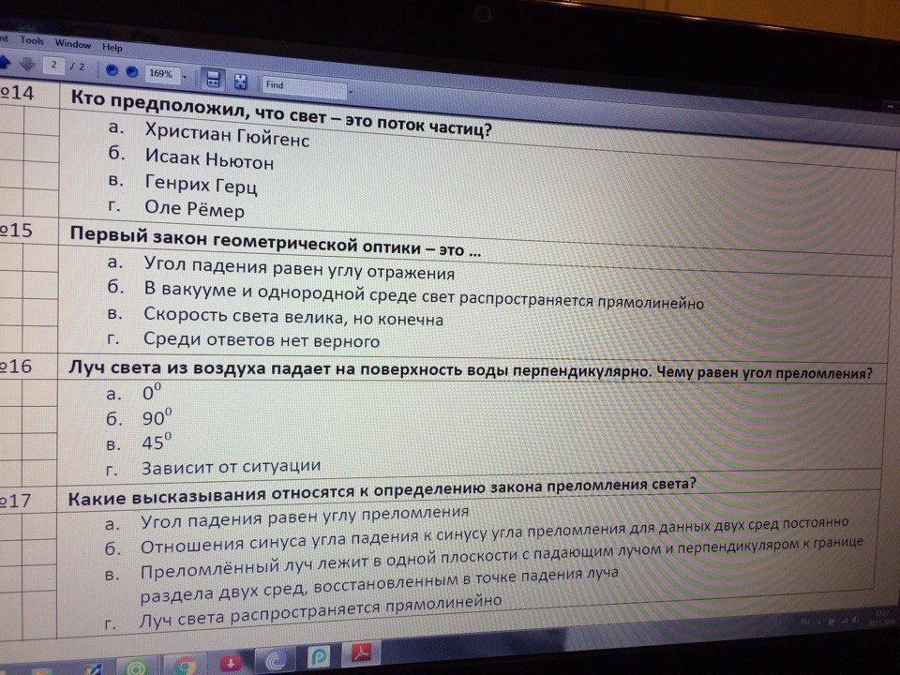Go to the next page with the down arrow
Image resolution: width=900 pixels, height=675 pixels.
27,65
